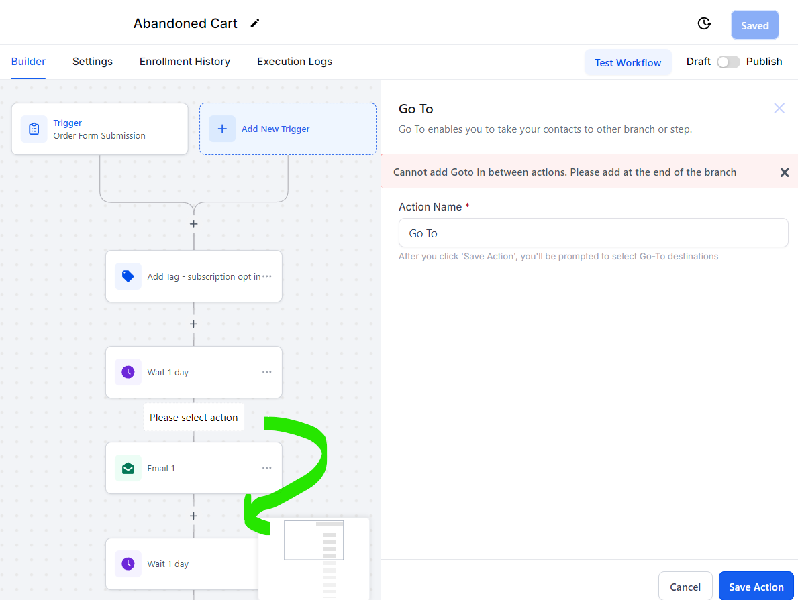
Task: Edit the workflow name with the pencil icon
Action: [255, 23]
